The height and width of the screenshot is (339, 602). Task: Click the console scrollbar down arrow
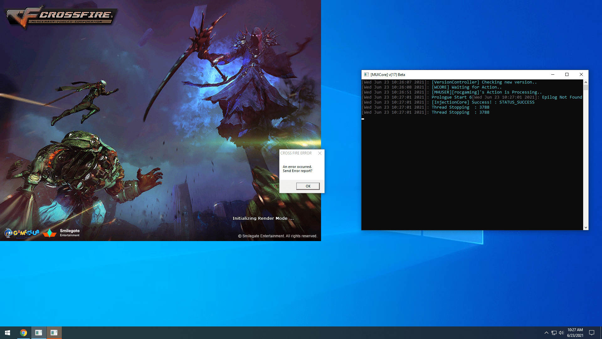[586, 227]
